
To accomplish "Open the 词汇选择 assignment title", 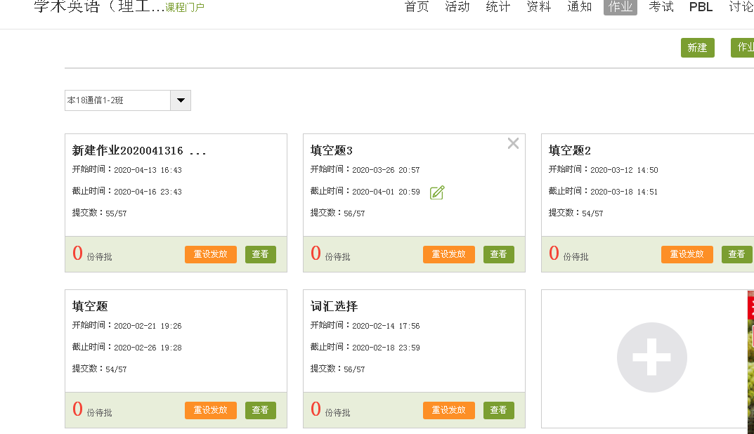I will [x=334, y=306].
